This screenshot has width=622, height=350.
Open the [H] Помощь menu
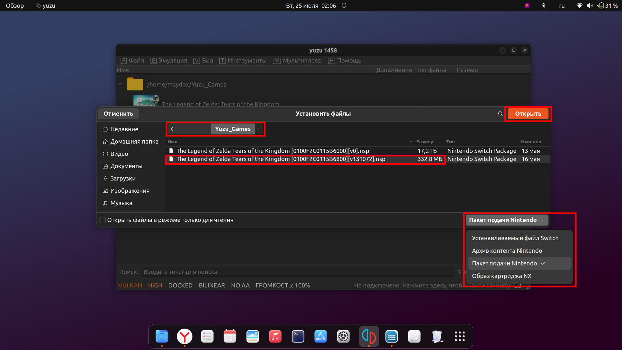click(x=344, y=61)
